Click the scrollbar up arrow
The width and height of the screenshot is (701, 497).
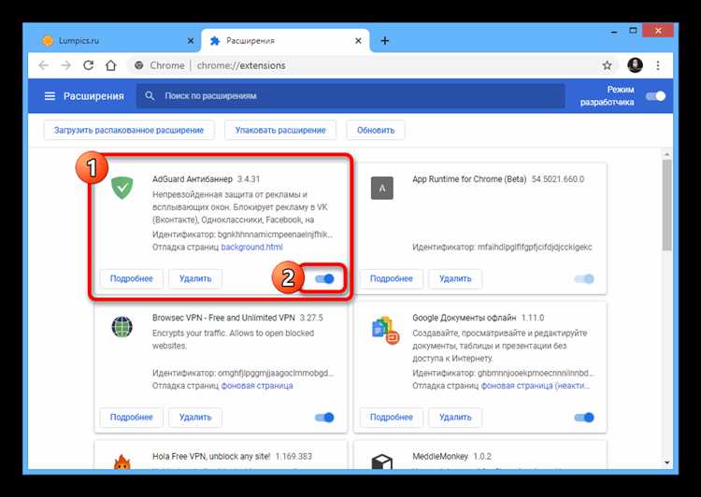click(667, 154)
